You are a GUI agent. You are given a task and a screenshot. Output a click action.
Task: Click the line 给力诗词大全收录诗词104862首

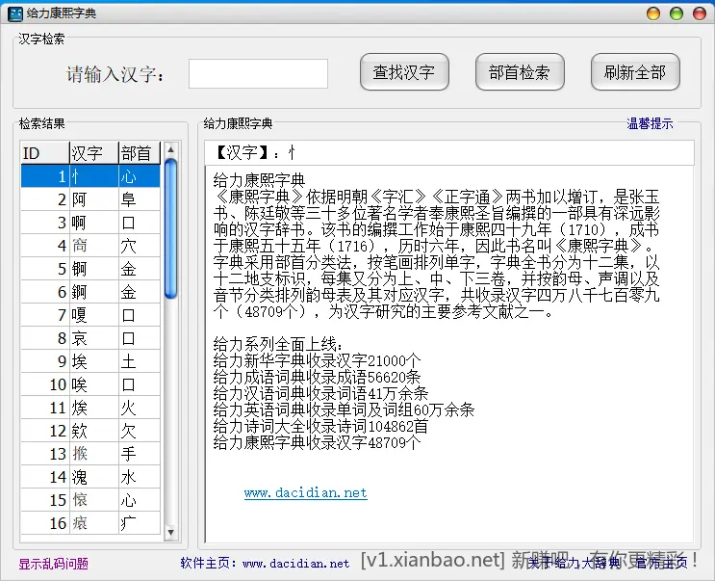320,426
